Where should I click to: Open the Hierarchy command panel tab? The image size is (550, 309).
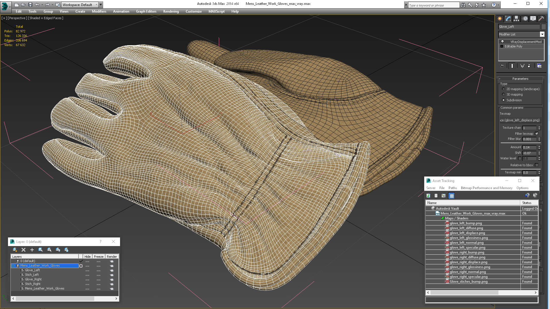pyautogui.click(x=516, y=19)
